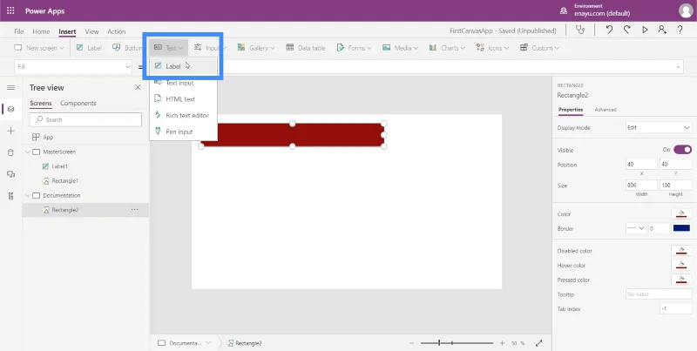Undo the last action

click(x=609, y=30)
